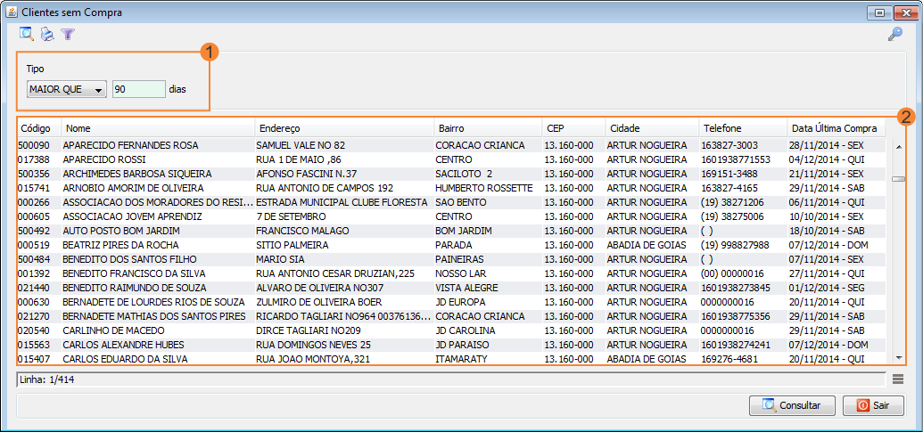Click code cell 015741

tap(36, 188)
